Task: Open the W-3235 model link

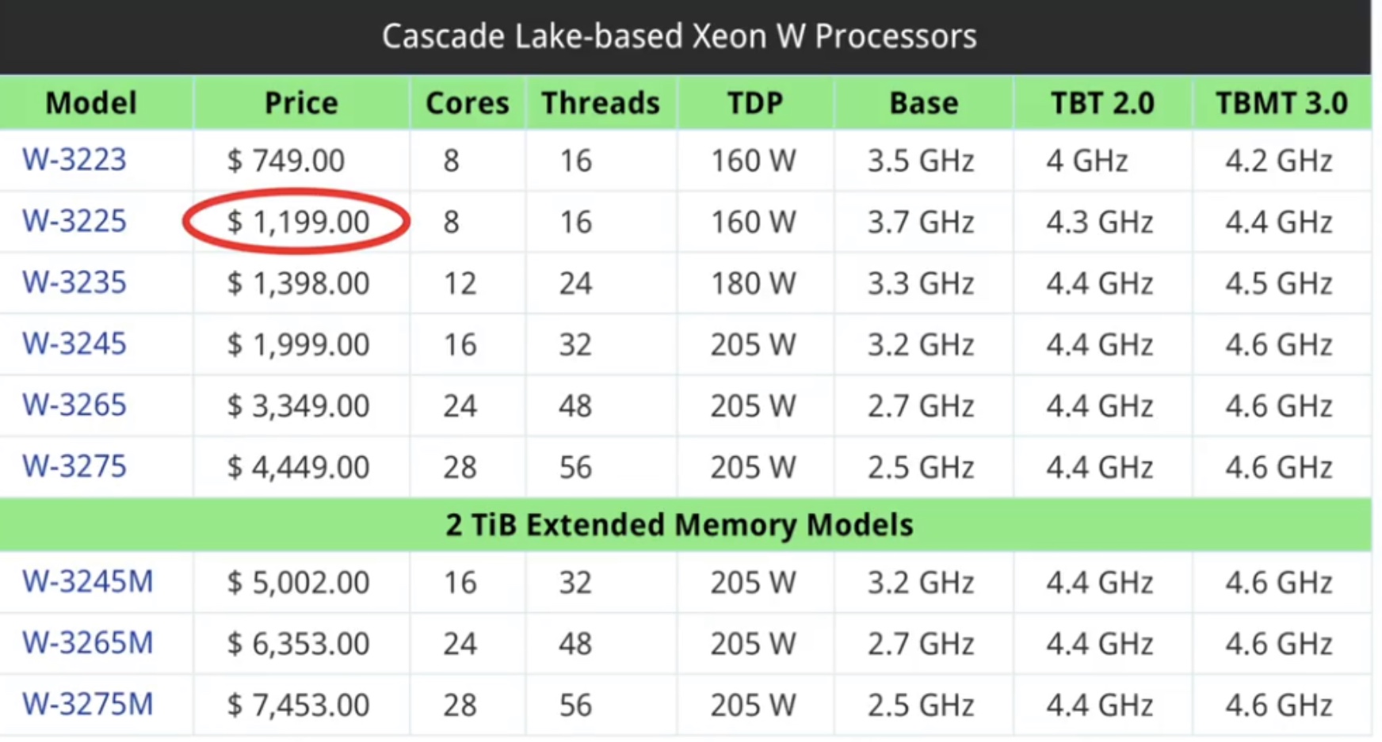Action: click(x=74, y=283)
